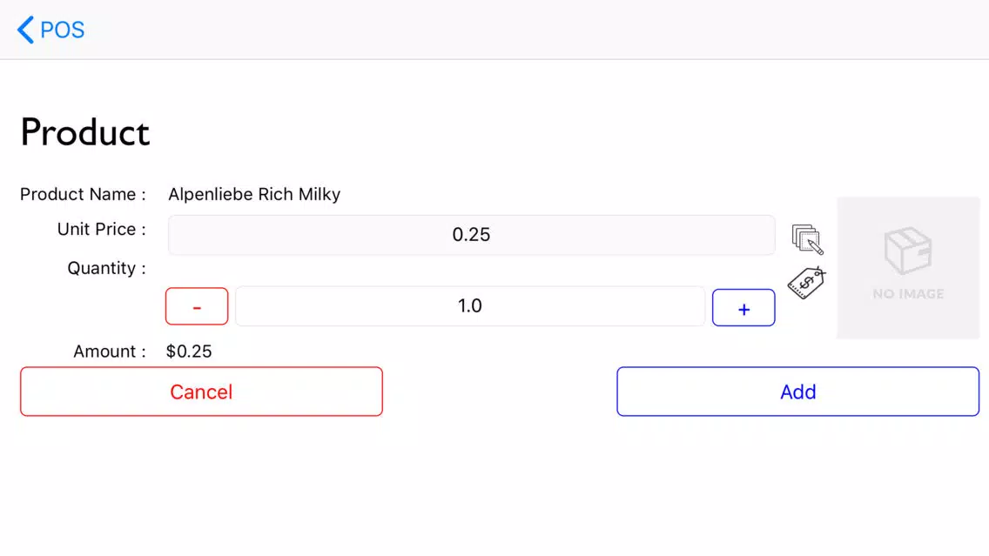The height and width of the screenshot is (556, 989).
Task: Focus the Unit Price field showing 0.25
Action: 471,235
